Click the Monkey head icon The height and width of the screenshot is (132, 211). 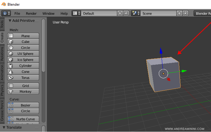coord(11,91)
